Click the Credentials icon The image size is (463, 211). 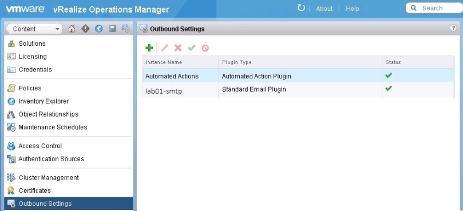[11, 70]
